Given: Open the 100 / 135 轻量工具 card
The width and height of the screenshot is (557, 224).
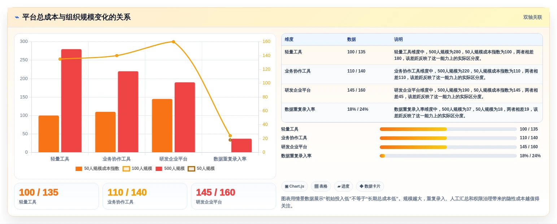Looking at the screenshot, I should click(x=56, y=196).
